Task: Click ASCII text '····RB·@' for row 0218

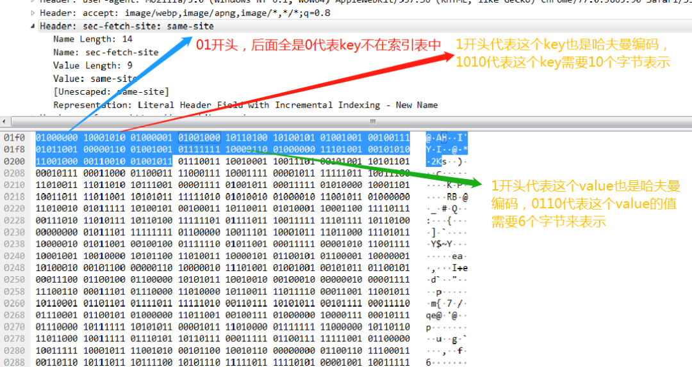Action: 447,197
